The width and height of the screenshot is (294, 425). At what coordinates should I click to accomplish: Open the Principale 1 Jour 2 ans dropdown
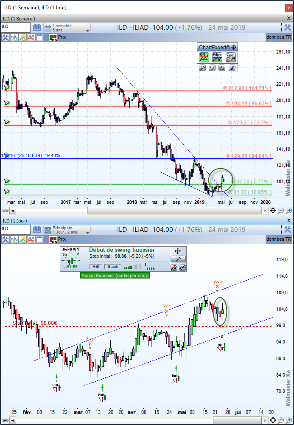67,230
